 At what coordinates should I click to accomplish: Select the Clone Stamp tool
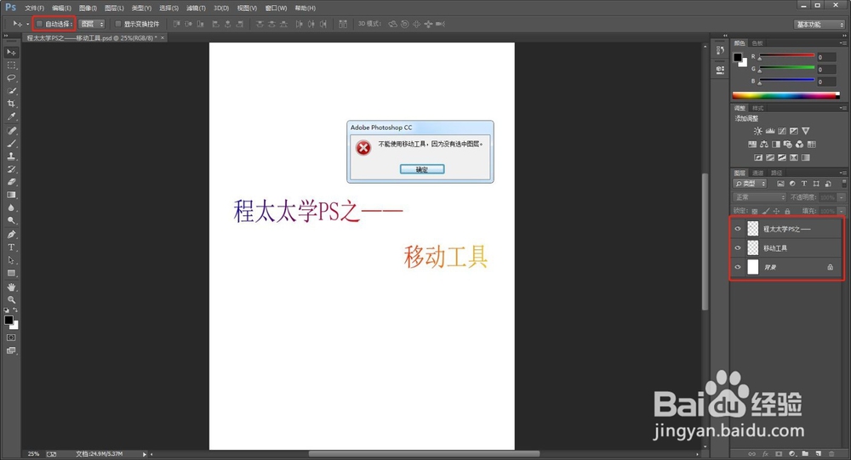click(x=11, y=156)
